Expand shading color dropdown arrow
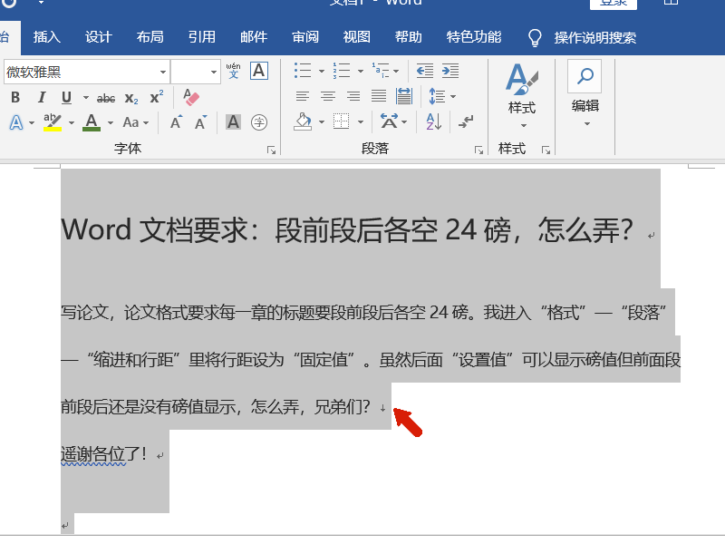725x544 pixels. (x=321, y=122)
